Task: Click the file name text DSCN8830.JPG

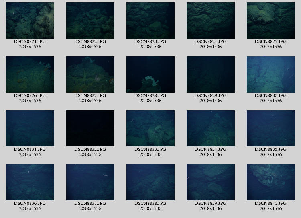Action: (x=271, y=95)
